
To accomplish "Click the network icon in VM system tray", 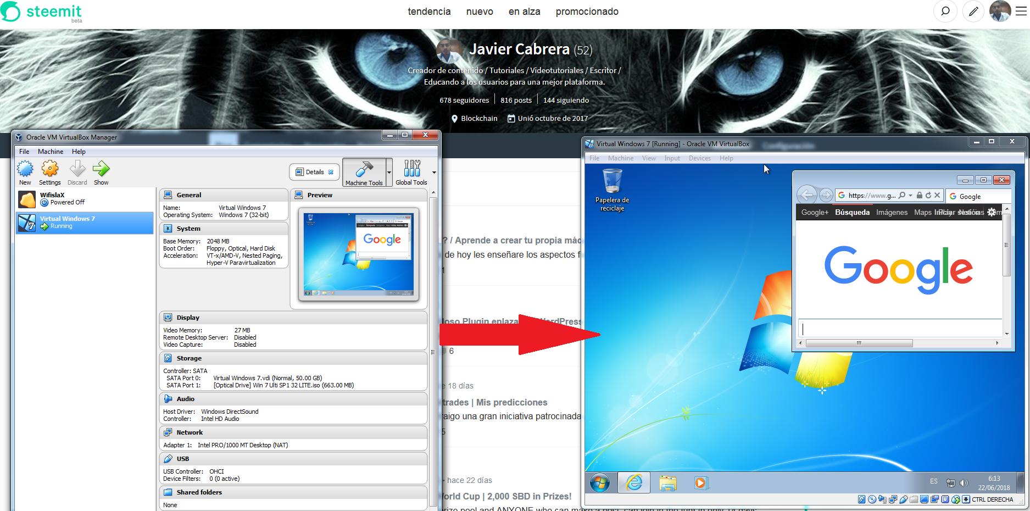I will click(951, 483).
